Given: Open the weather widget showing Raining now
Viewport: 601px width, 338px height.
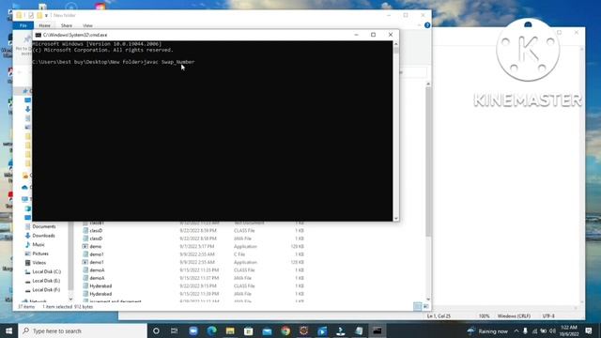Looking at the screenshot, I should coord(487,331).
